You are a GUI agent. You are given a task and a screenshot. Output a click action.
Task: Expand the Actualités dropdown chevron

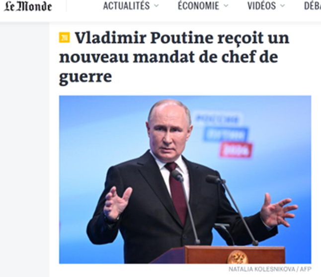157,6
